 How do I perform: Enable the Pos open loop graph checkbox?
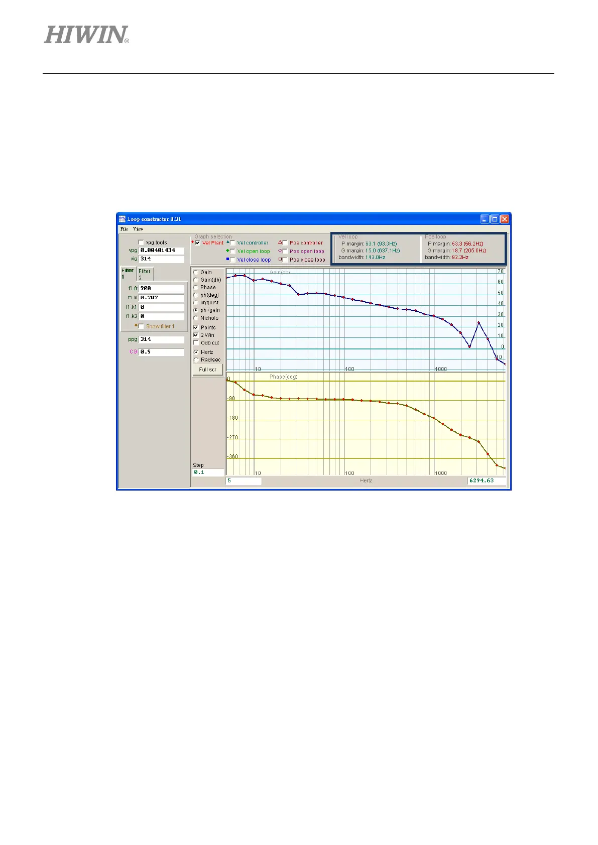tap(285, 252)
